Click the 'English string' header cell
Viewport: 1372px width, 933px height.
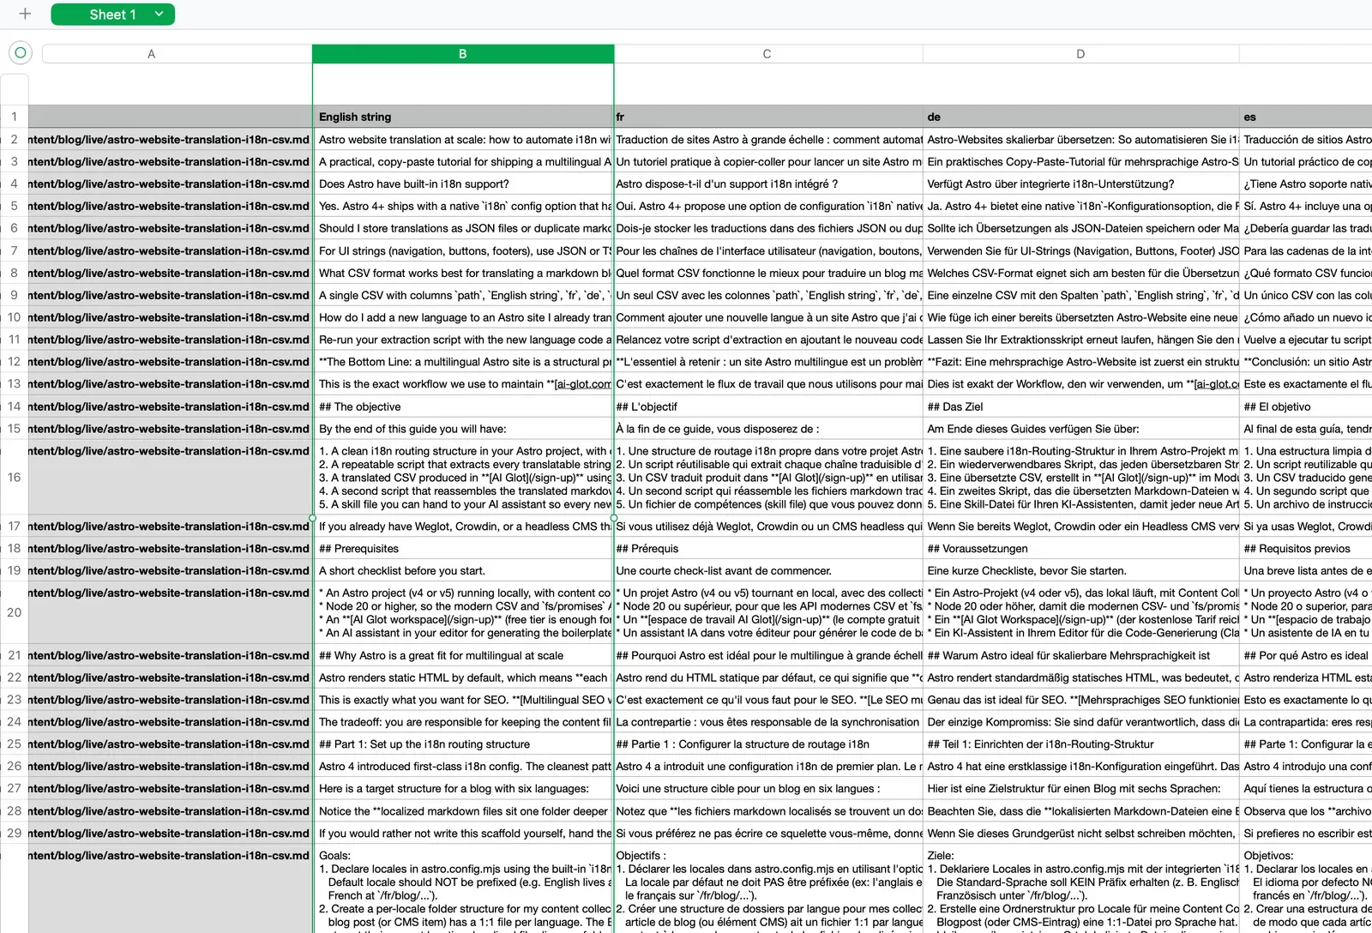[x=463, y=117]
